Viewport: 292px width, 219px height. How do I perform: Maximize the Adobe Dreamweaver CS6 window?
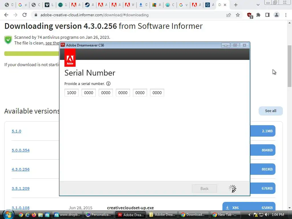[x=235, y=45]
